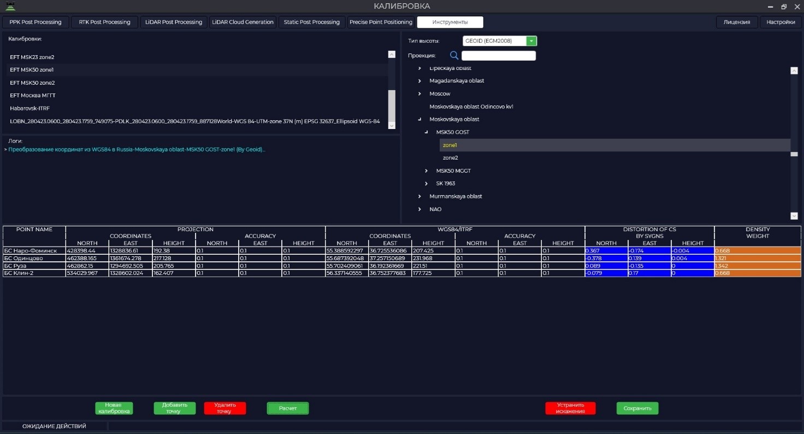This screenshot has height=434, width=804.
Task: Click the projection search input field
Action: 499,56
